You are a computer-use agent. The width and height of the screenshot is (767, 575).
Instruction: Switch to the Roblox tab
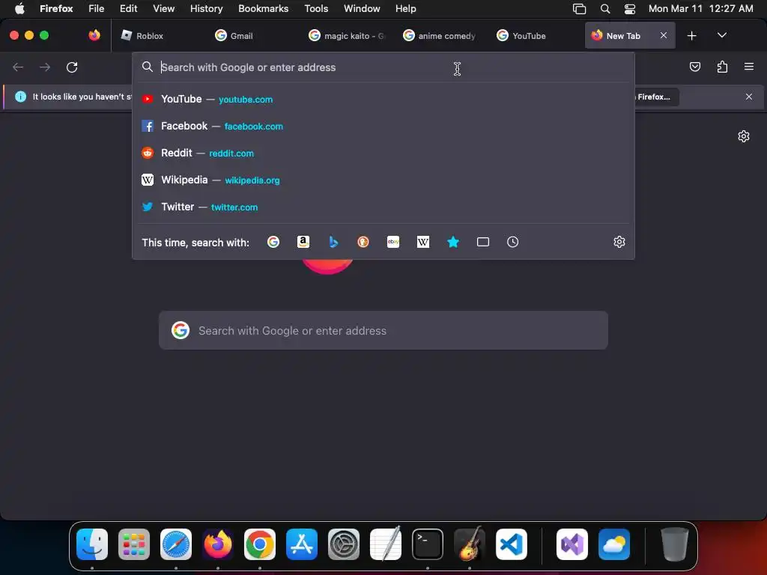(x=158, y=36)
